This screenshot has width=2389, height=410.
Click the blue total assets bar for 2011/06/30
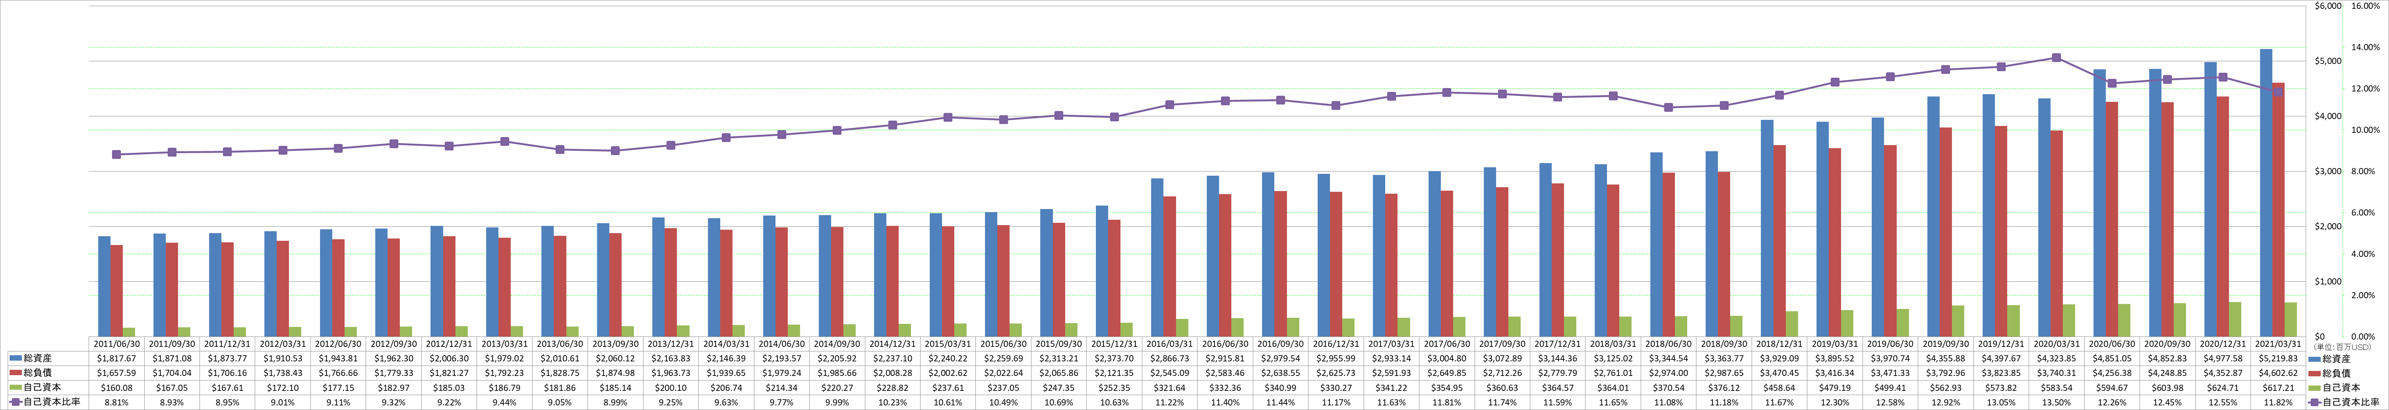pyautogui.click(x=104, y=286)
